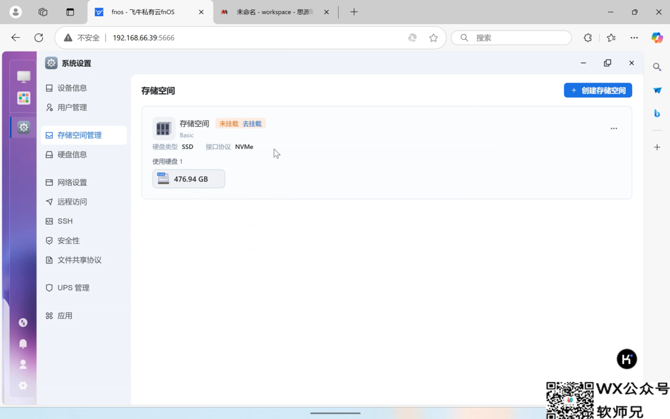Viewport: 670px width, 419px height.
Task: Open 设备信息 settings page
Action: 84,88
